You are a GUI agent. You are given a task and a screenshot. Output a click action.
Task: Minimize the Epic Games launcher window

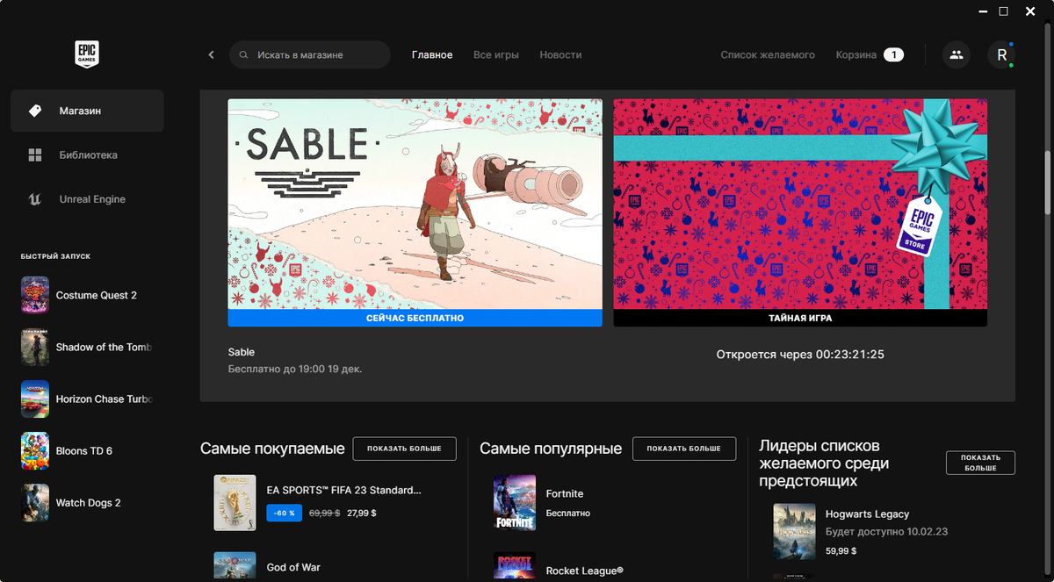click(x=981, y=11)
